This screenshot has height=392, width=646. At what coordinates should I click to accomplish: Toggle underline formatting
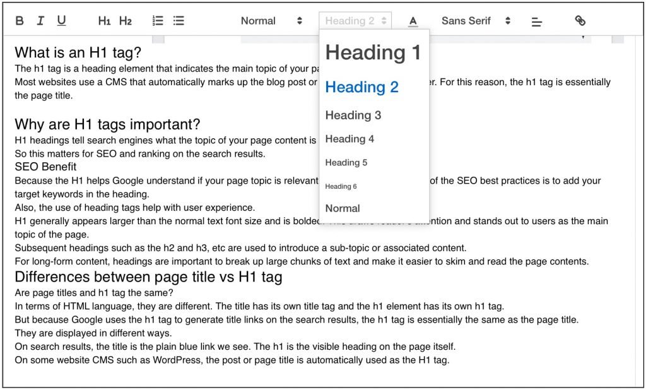(x=61, y=21)
